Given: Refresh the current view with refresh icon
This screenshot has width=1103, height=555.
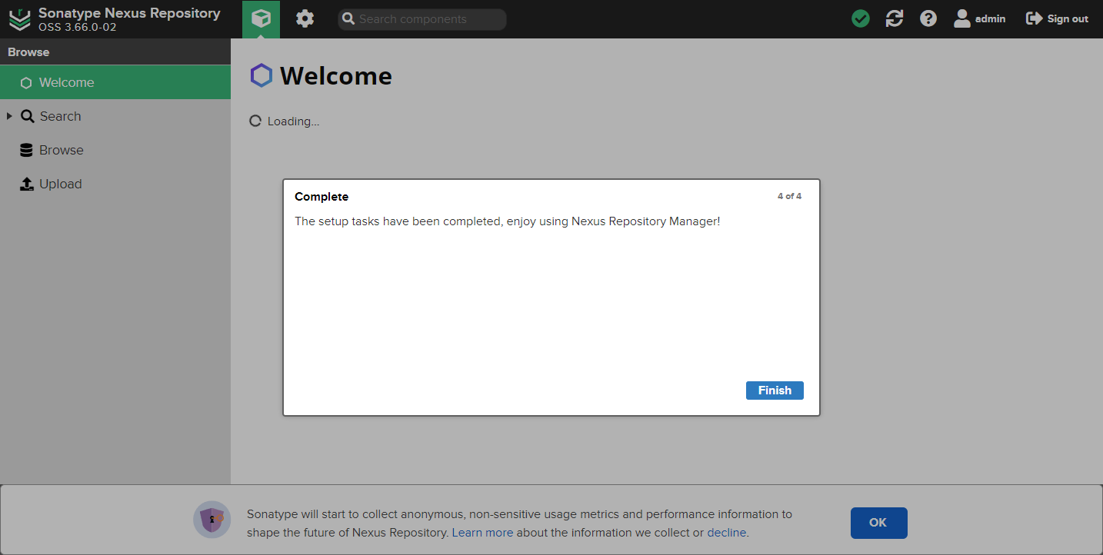Looking at the screenshot, I should (x=895, y=18).
